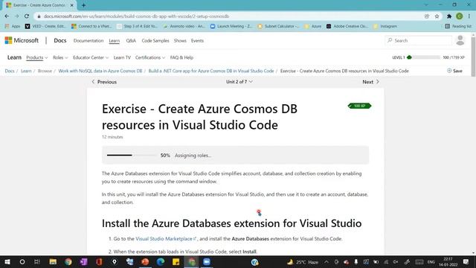Screen dimensions: 476x268
Task: Open the Instagram bookmark
Action: point(385,27)
